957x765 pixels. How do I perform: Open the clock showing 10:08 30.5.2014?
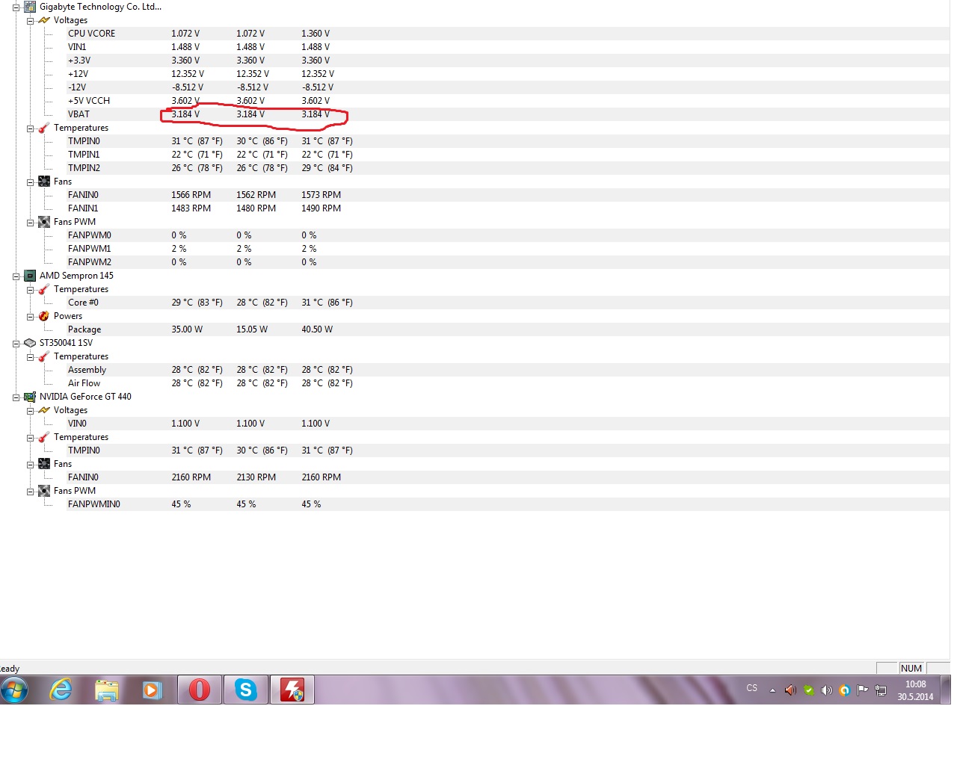[x=915, y=690]
